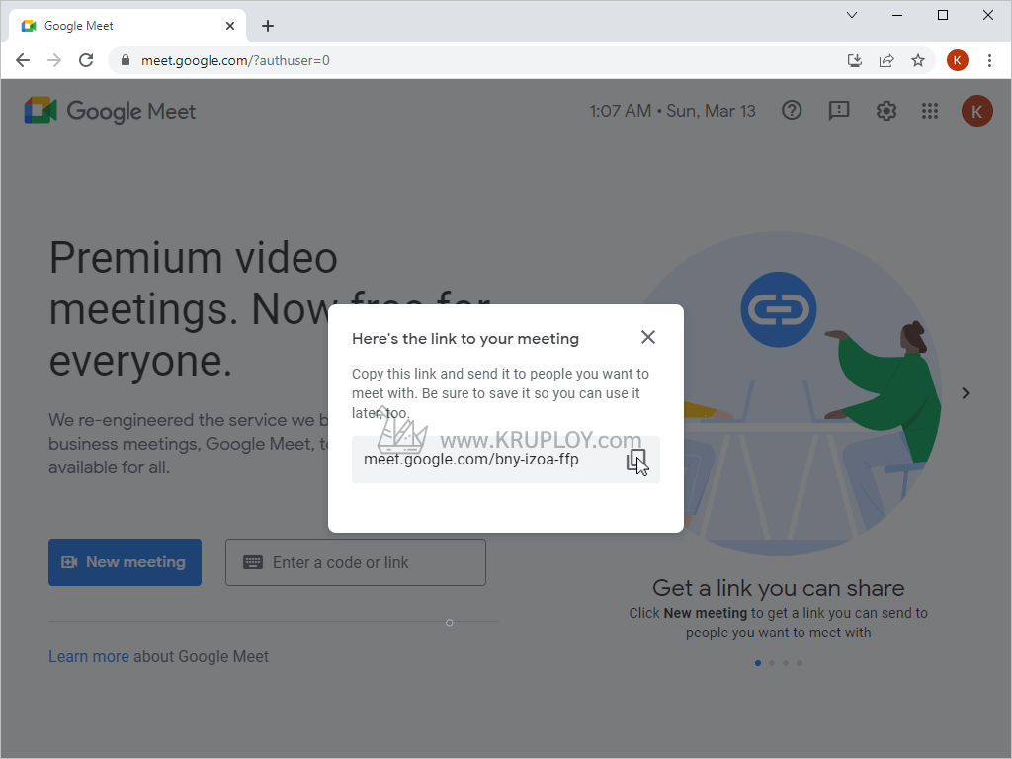The width and height of the screenshot is (1012, 759).
Task: Click the date and time text
Action: pos(672,111)
